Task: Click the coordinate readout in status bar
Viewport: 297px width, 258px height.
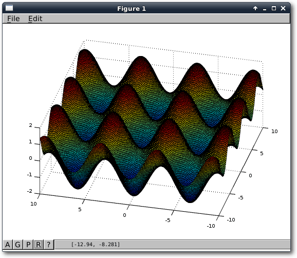Action: (x=96, y=244)
